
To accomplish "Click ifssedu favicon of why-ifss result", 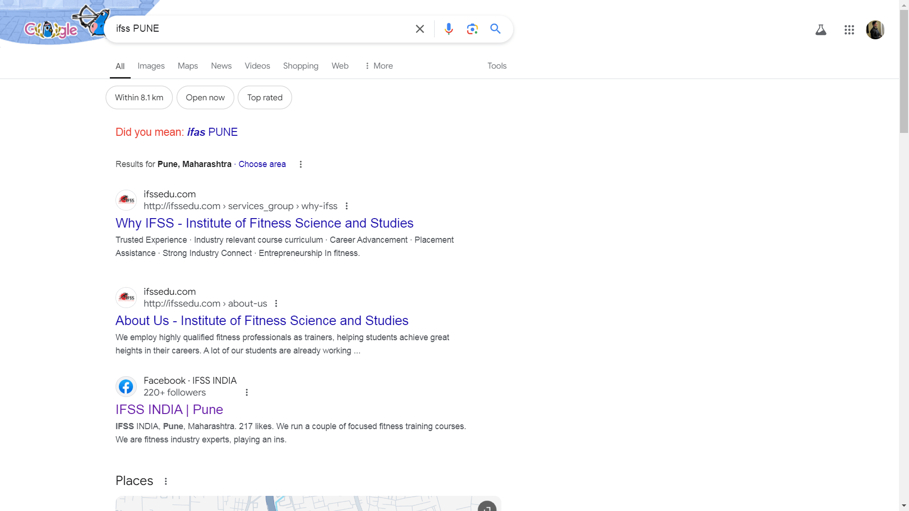I will click(x=126, y=200).
